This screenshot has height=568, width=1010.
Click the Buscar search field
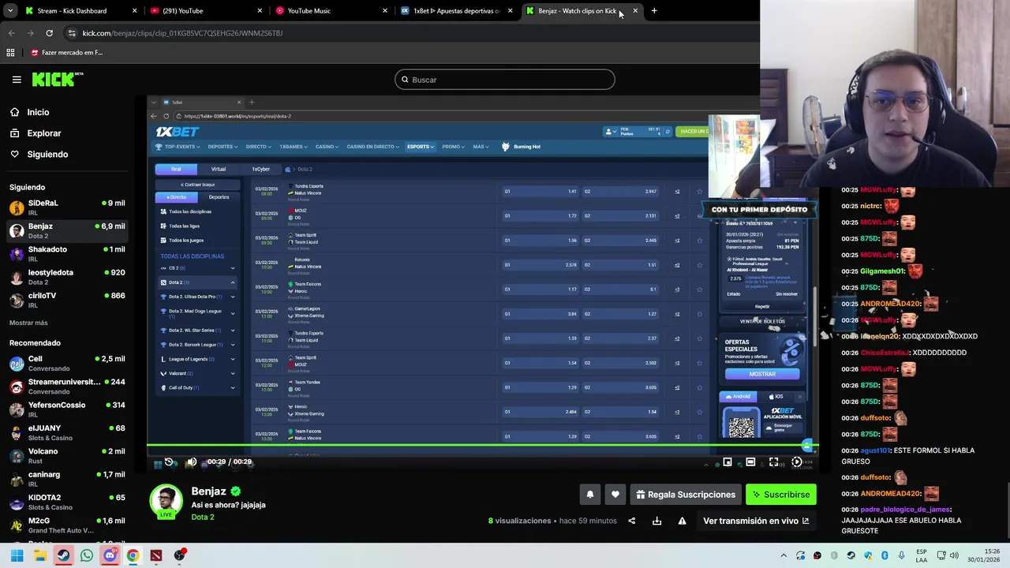pos(505,80)
